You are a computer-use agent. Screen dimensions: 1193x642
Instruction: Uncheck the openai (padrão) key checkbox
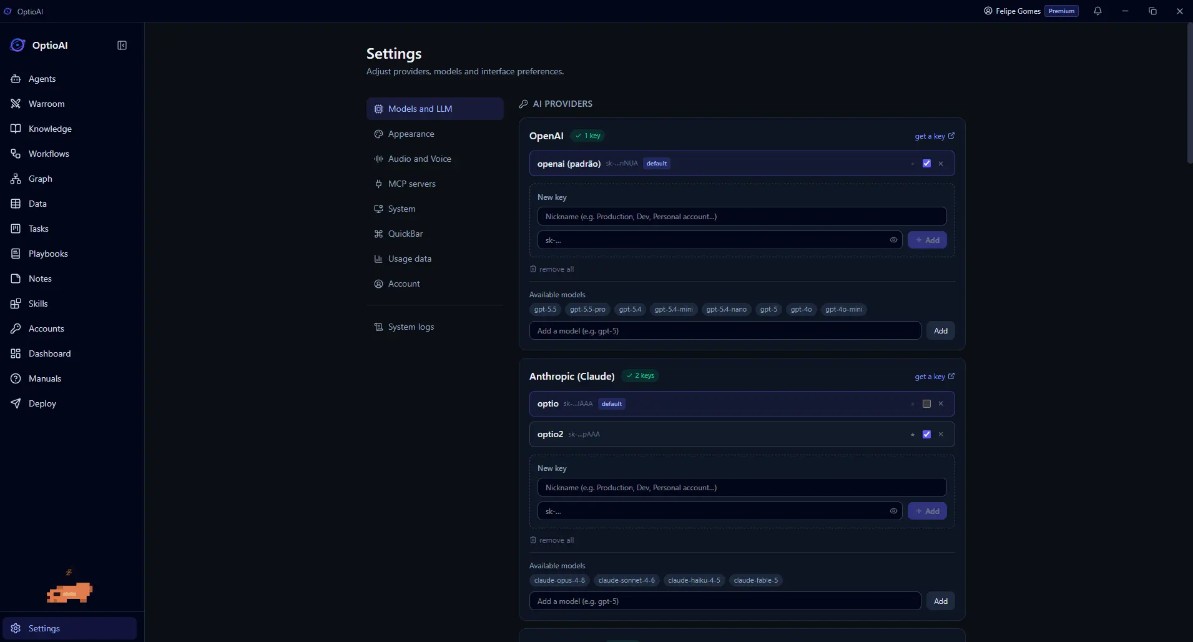pyautogui.click(x=926, y=164)
